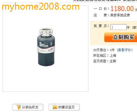Select the 1180.00 price text
This screenshot has width=137, height=112.
coord(122,9)
